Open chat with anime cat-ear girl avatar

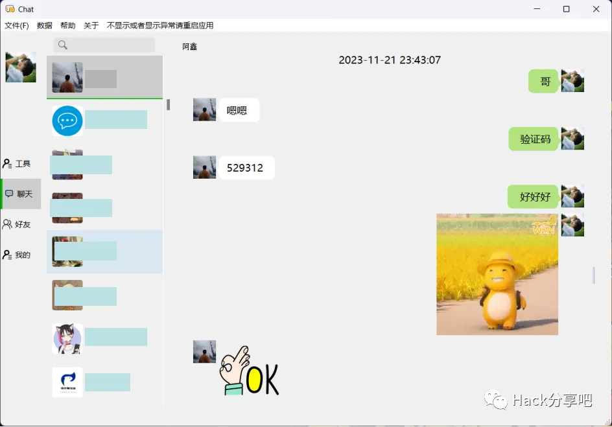point(104,338)
